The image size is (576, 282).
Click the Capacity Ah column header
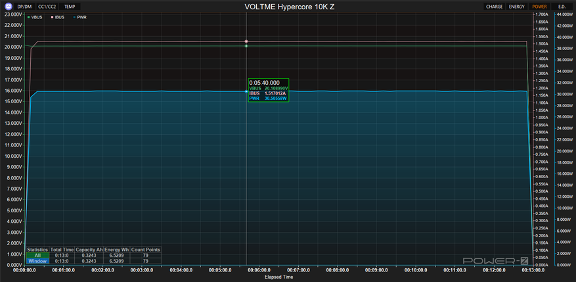[89, 249]
